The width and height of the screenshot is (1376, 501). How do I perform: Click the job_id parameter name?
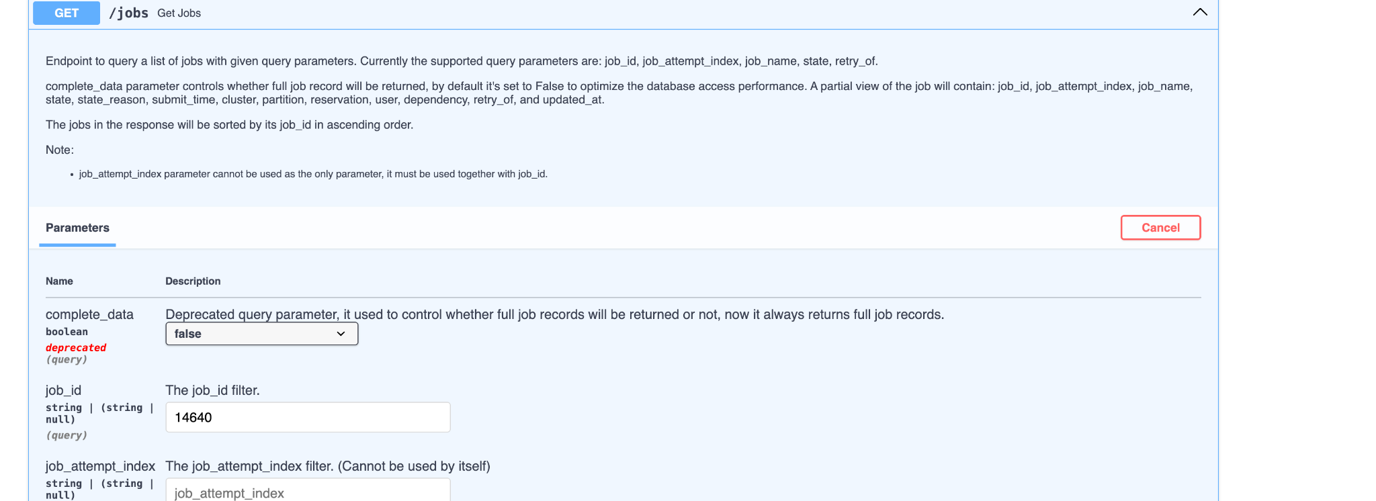pyautogui.click(x=63, y=390)
